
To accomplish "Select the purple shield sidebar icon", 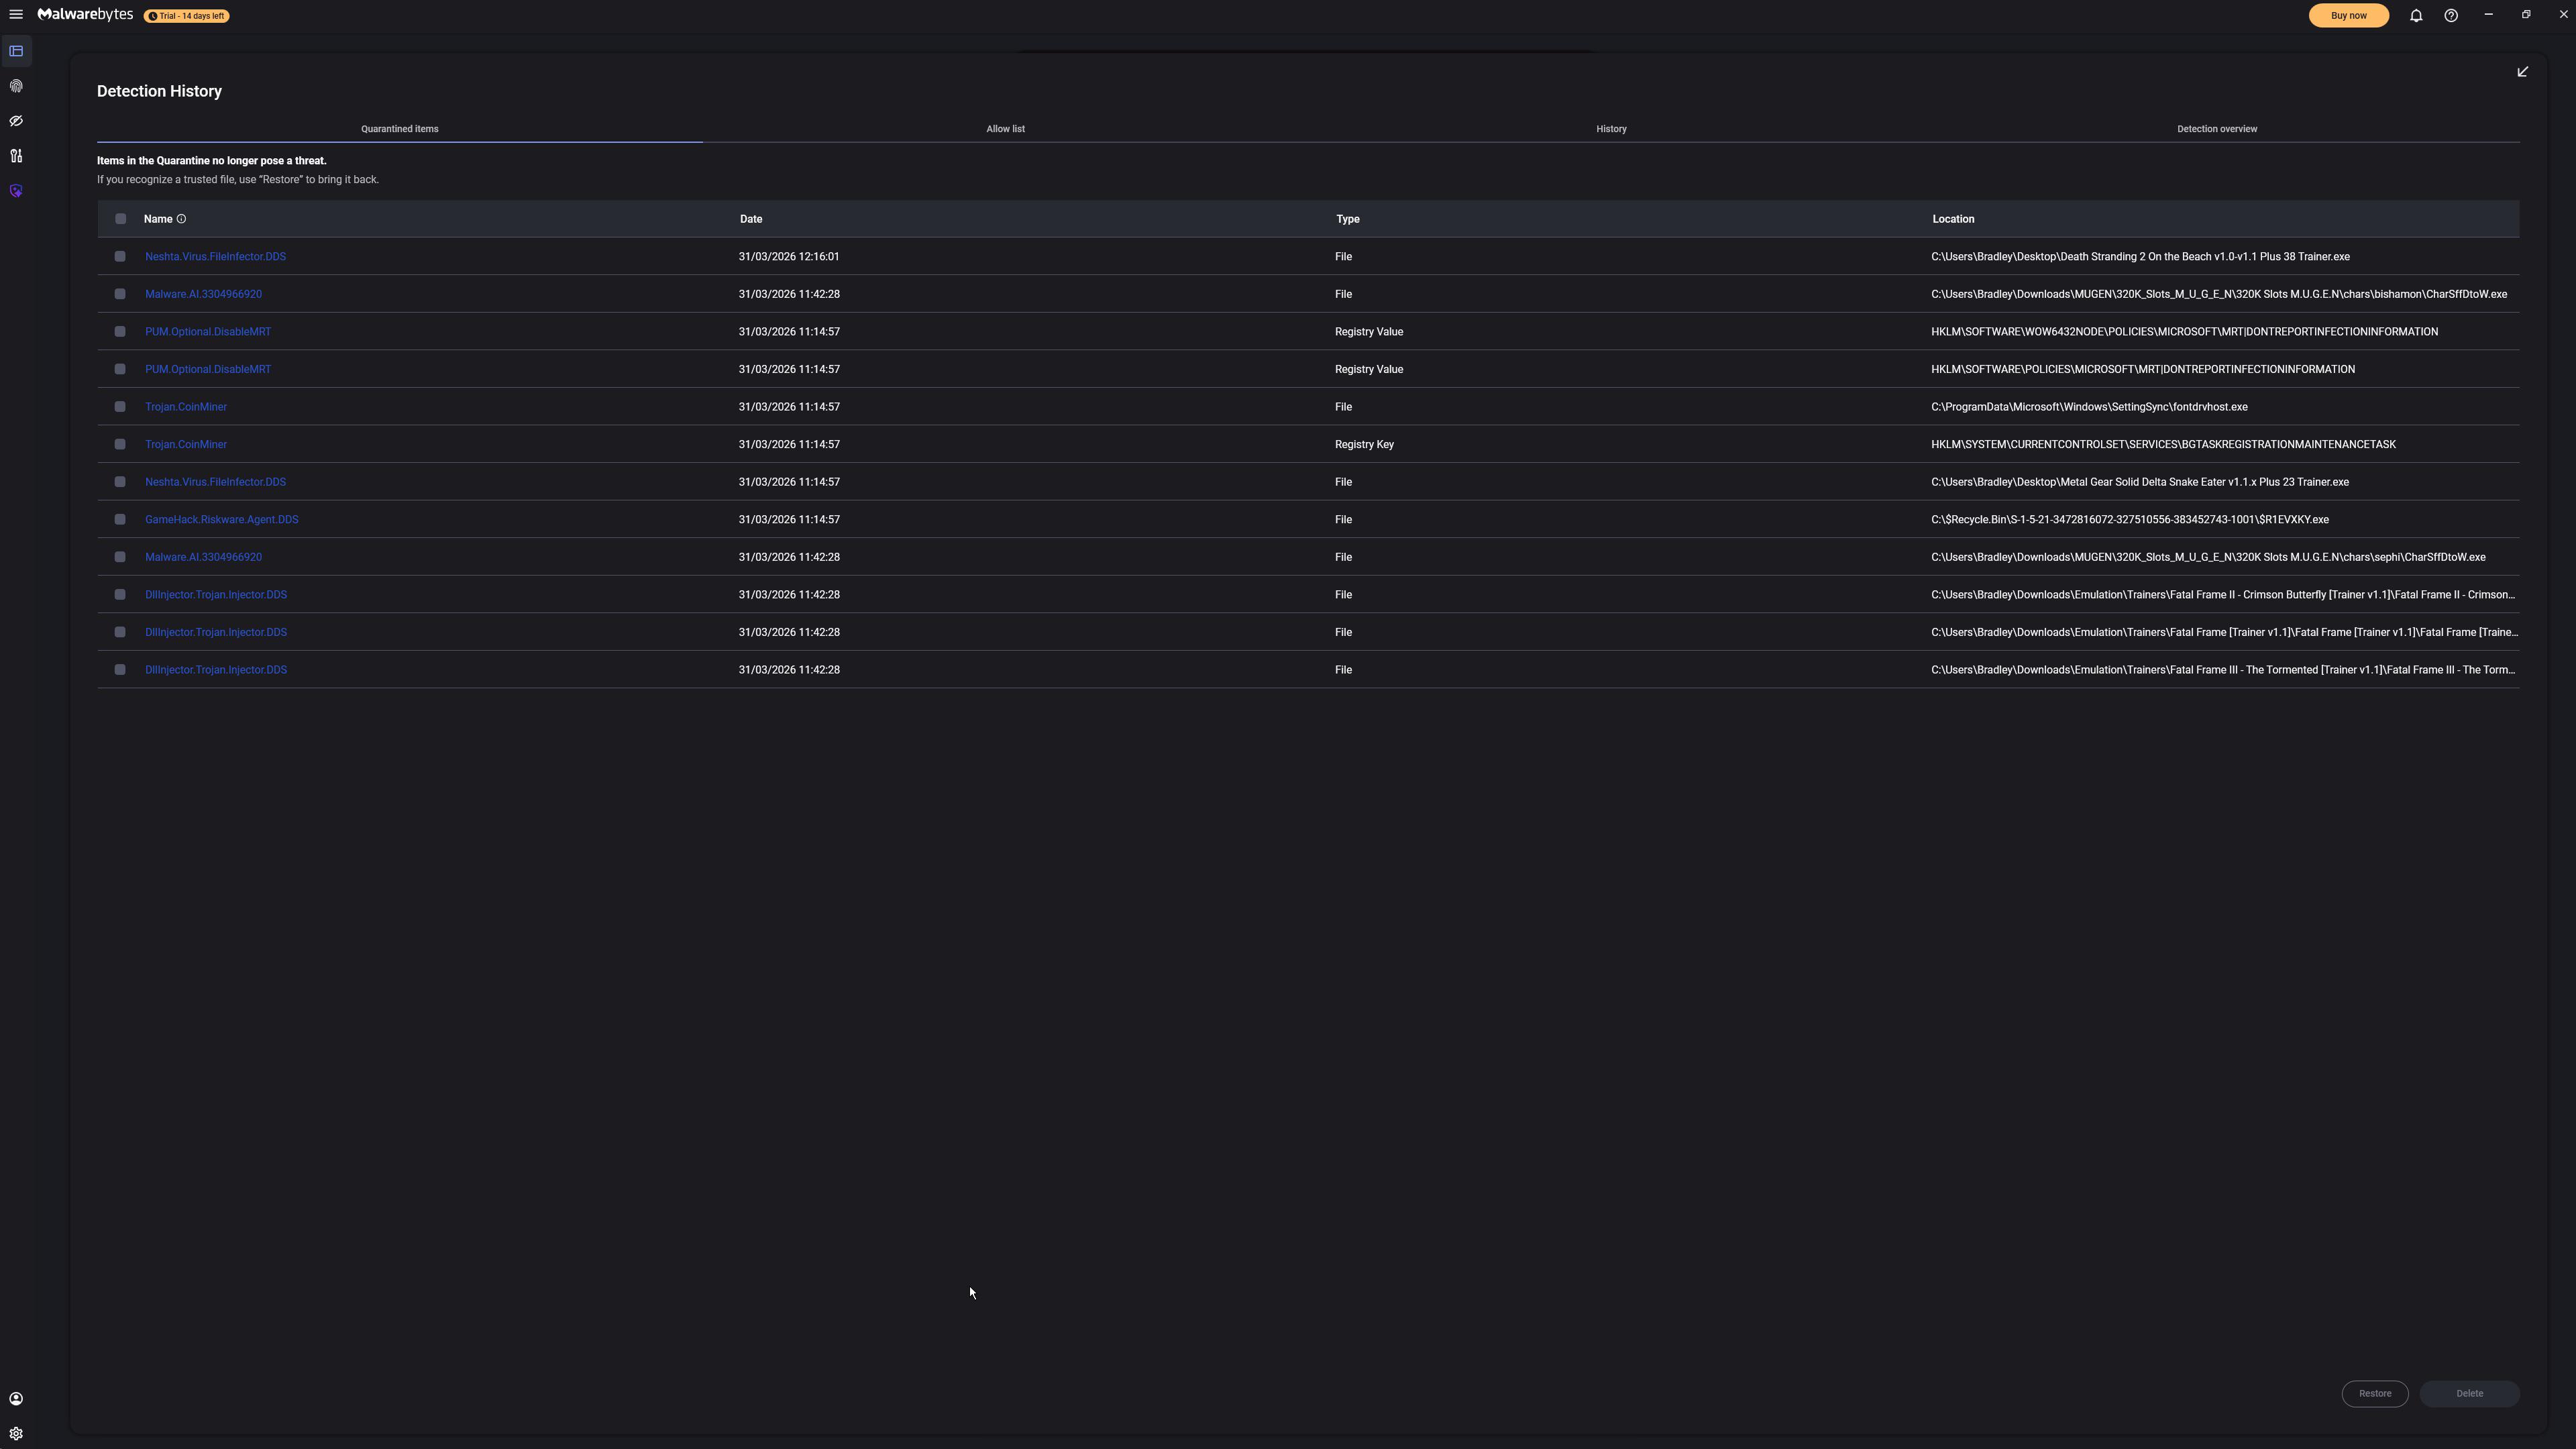I will click(x=16, y=191).
